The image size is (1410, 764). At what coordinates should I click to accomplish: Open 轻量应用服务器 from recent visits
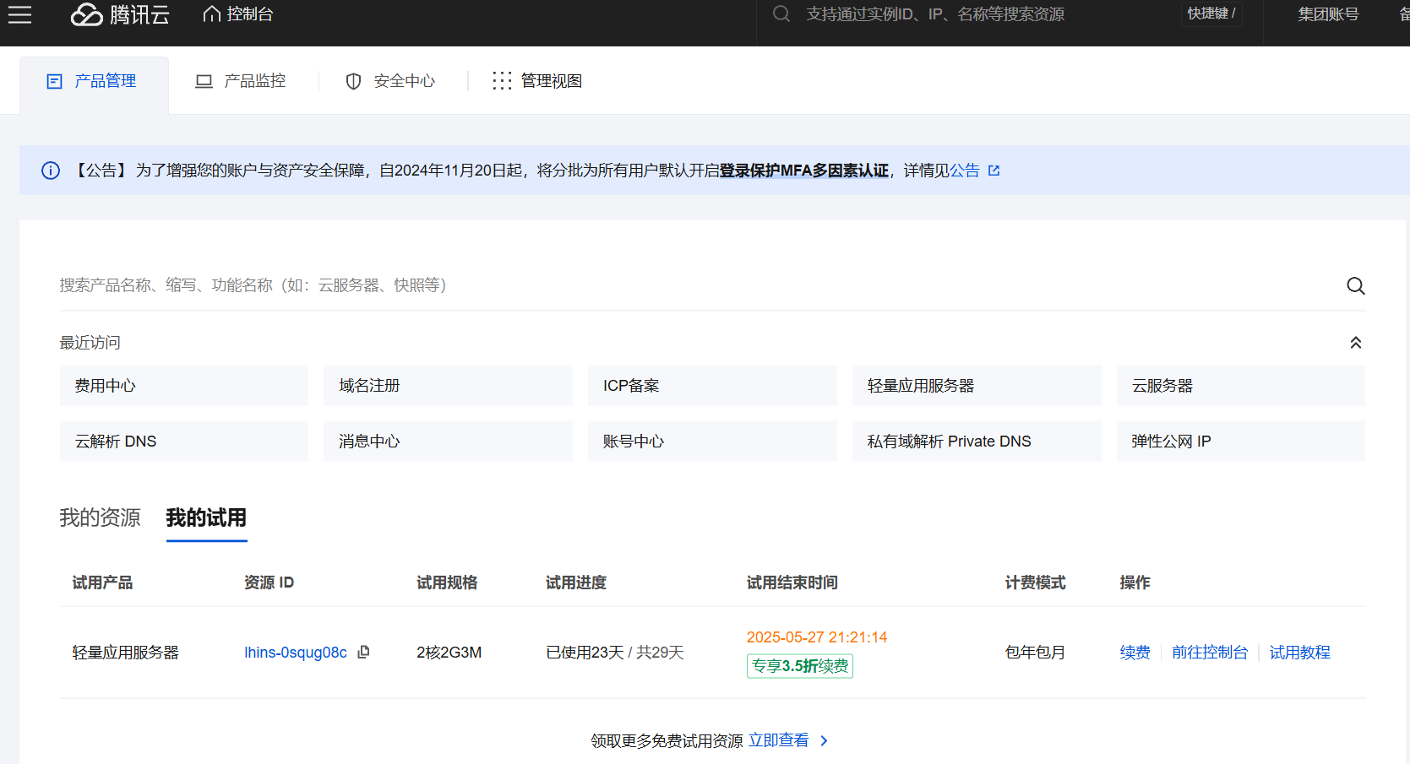[977, 386]
